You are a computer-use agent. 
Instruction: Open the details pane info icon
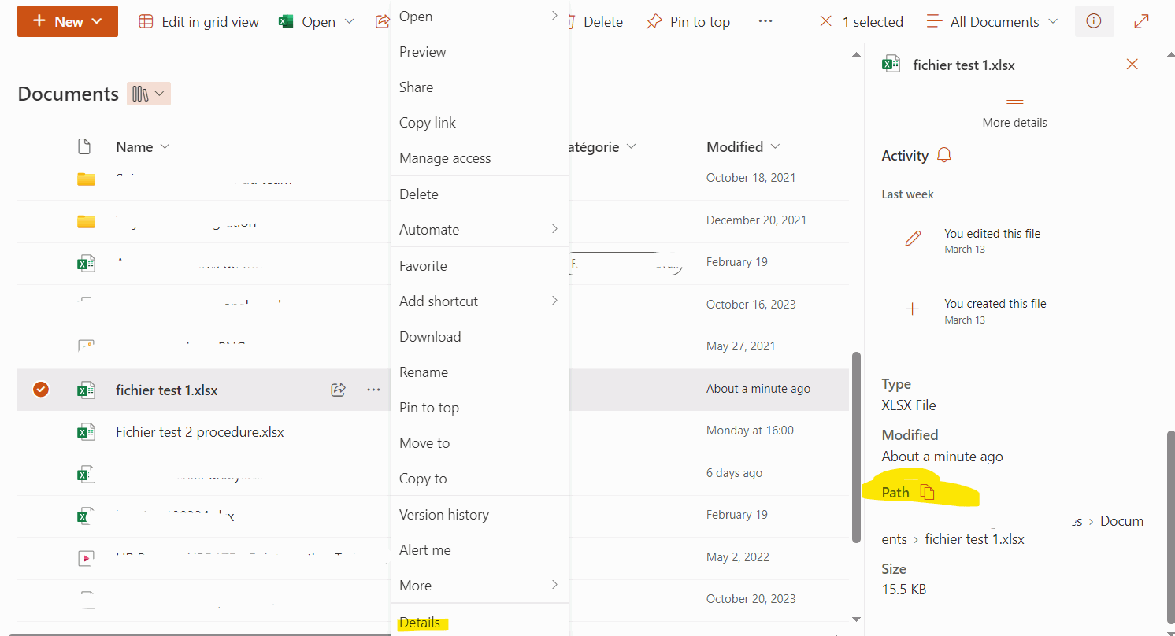pos(1094,22)
